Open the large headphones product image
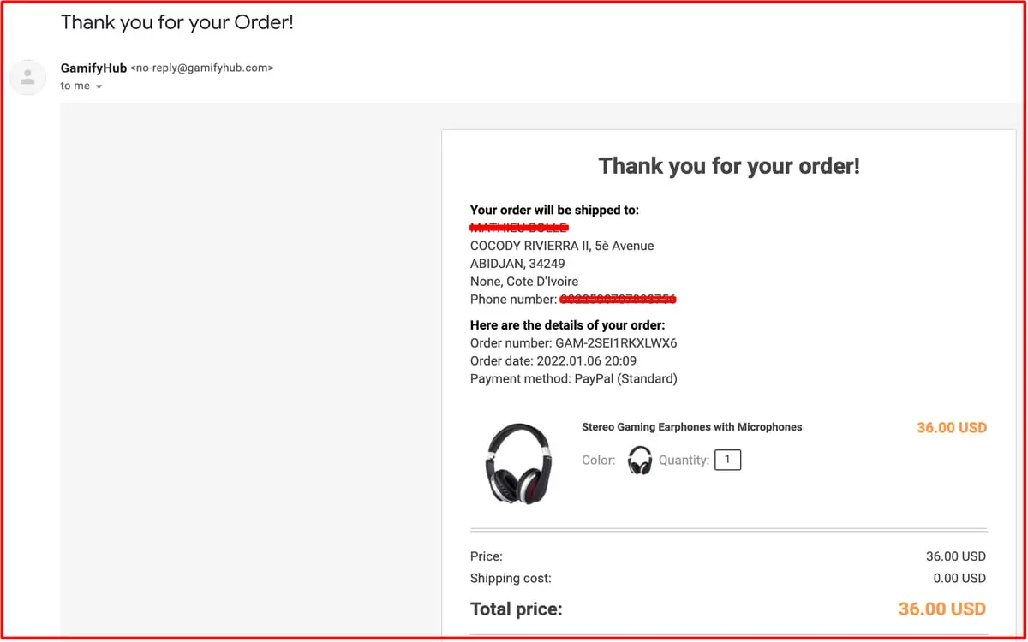1028x642 pixels. [518, 462]
